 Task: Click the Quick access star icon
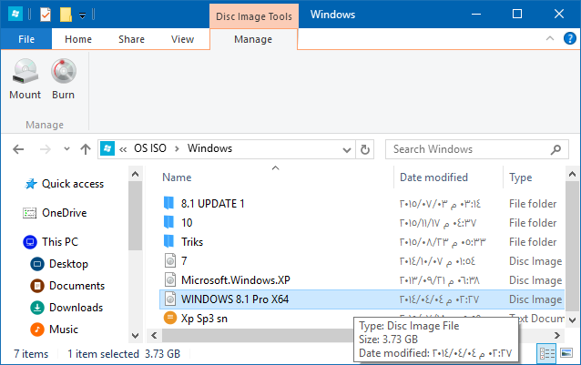coord(30,184)
